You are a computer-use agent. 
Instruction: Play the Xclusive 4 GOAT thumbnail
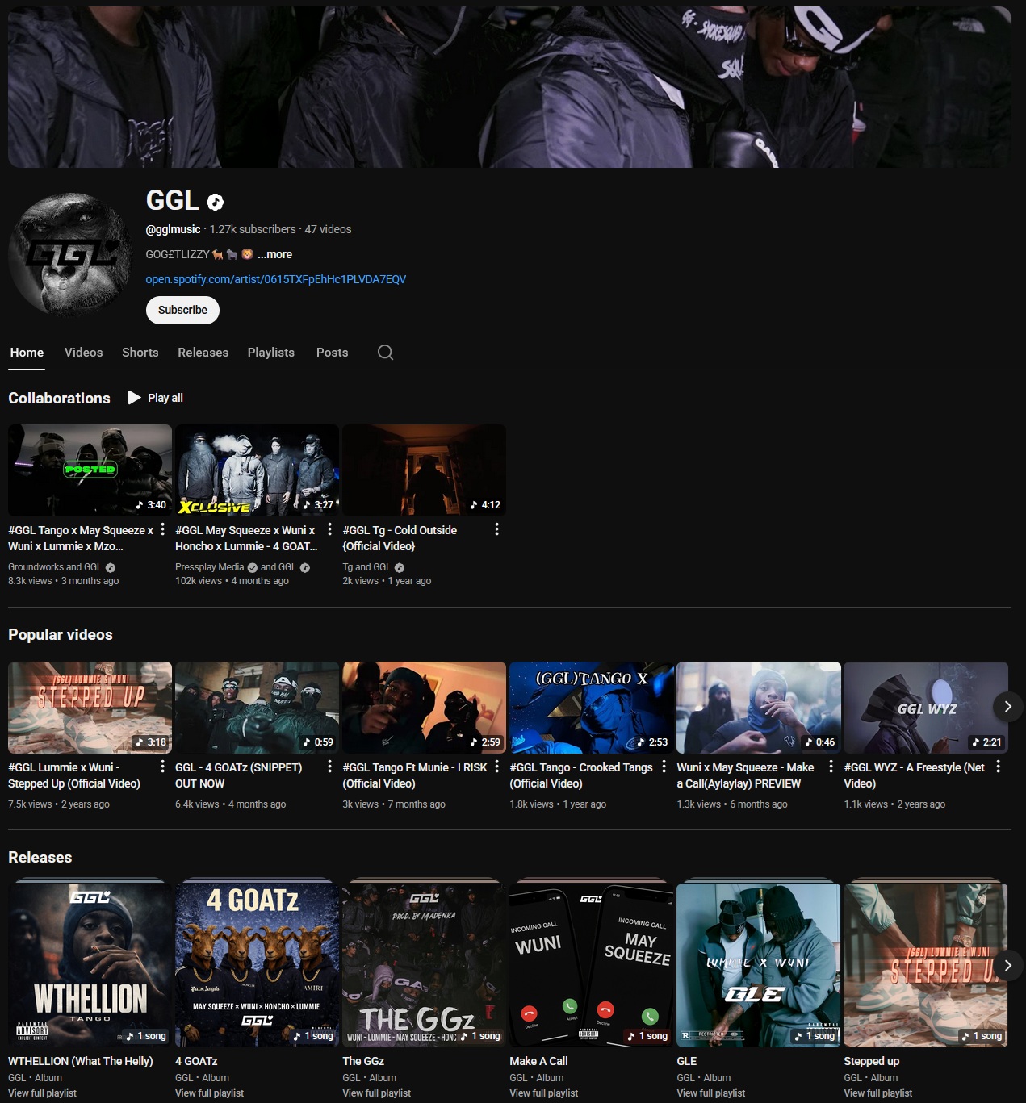(x=257, y=470)
